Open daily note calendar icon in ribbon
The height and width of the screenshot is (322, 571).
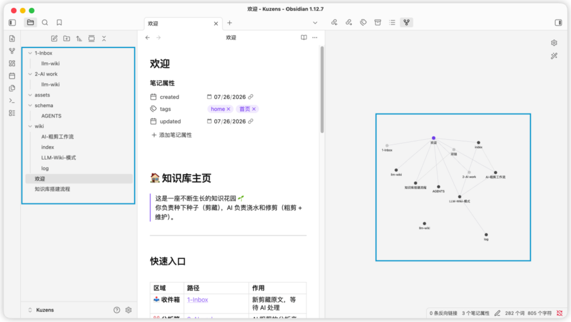coord(12,76)
